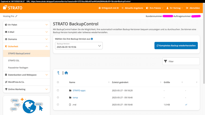Open the temp folder link

pyautogui.click(x=75, y=97)
